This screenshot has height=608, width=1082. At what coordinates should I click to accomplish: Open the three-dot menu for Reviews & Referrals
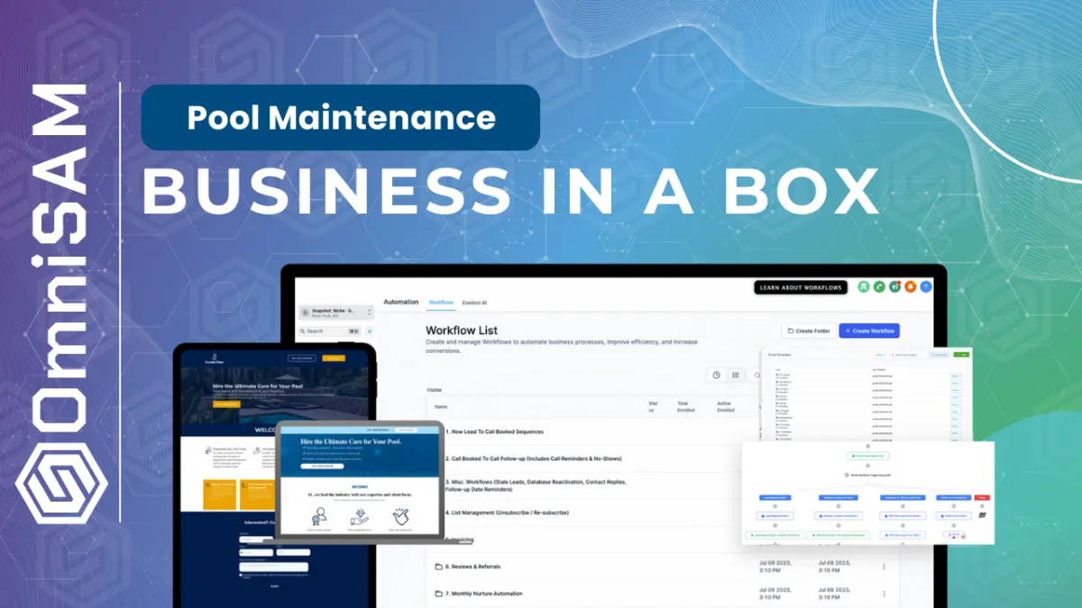point(884,567)
